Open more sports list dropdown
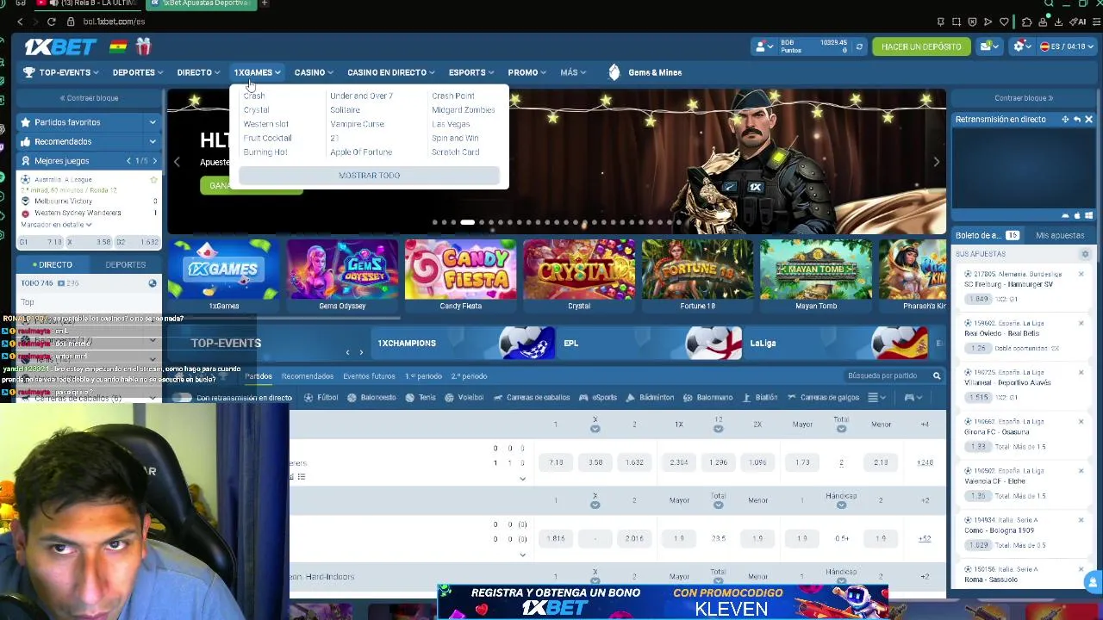Image resolution: width=1103 pixels, height=620 pixels. (876, 398)
